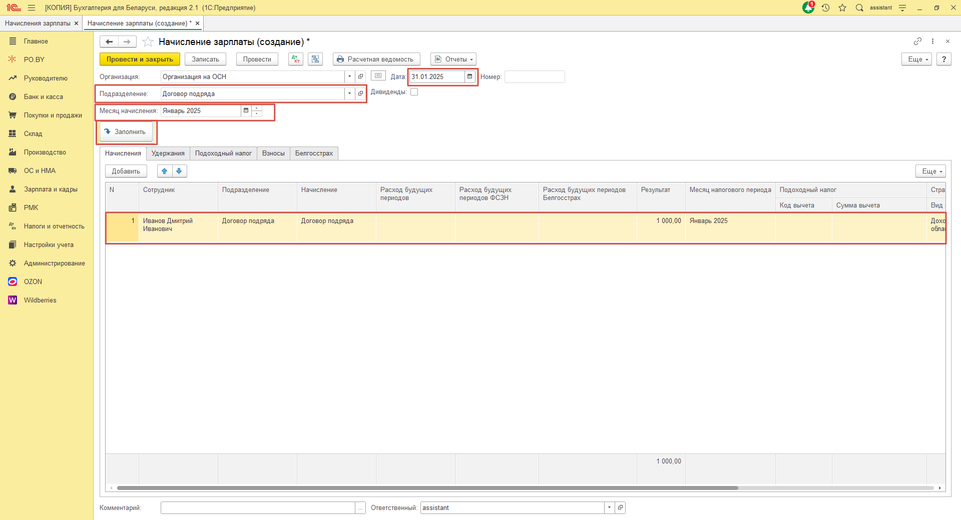Switch to the Подоходный налог tab
The height and width of the screenshot is (520, 961).
tap(223, 153)
